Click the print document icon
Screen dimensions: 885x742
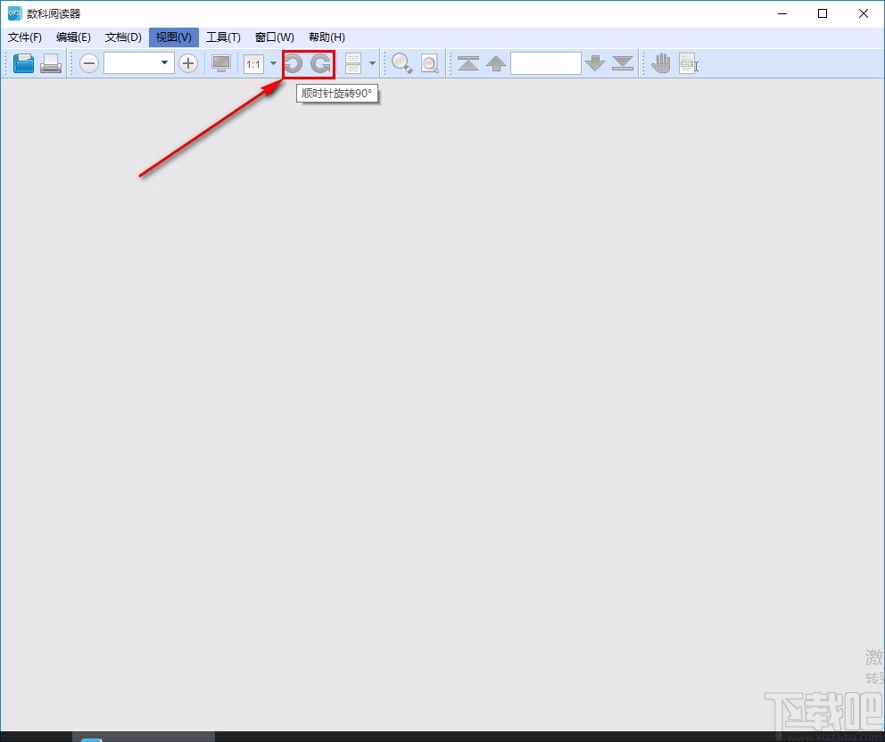click(51, 63)
